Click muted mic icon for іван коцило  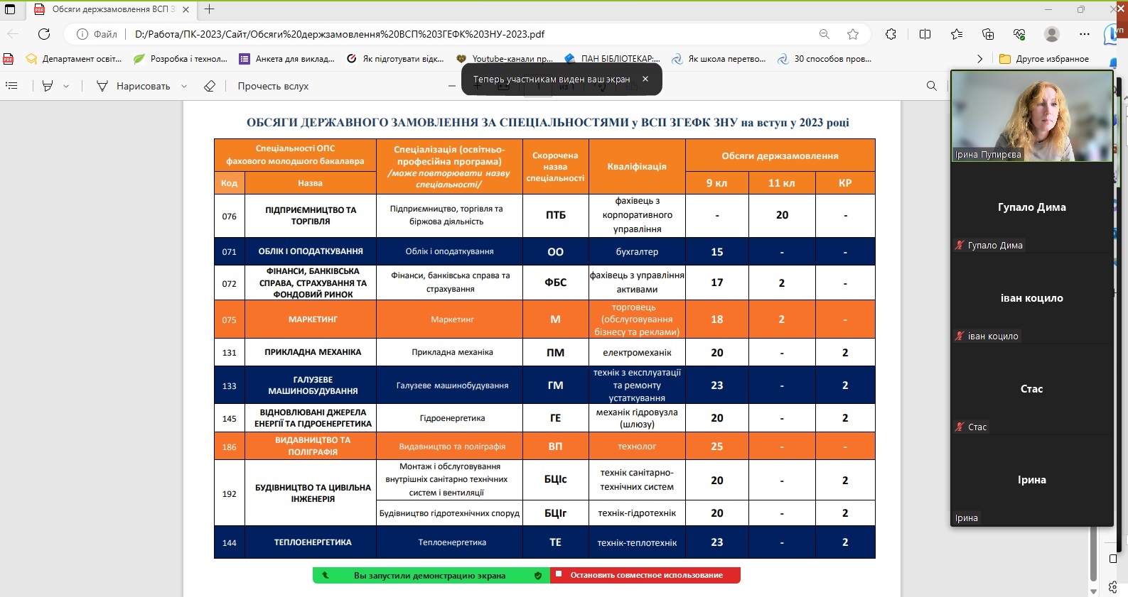(x=960, y=336)
